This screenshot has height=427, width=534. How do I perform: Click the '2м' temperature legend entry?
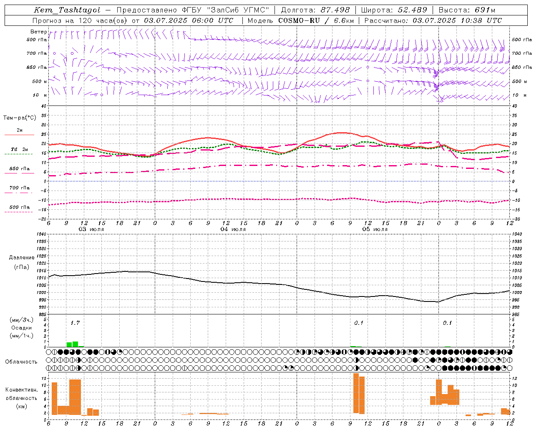pos(20,131)
